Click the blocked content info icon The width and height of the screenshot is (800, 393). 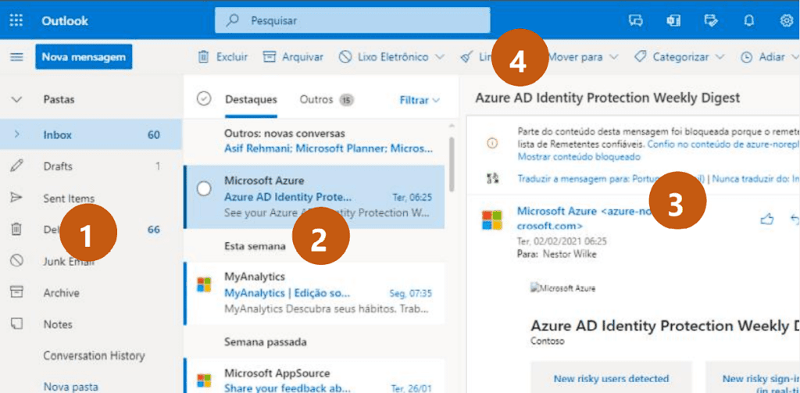click(492, 144)
